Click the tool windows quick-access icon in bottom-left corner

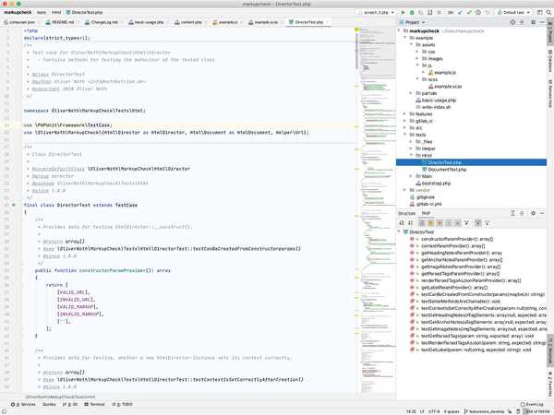coord(4,411)
